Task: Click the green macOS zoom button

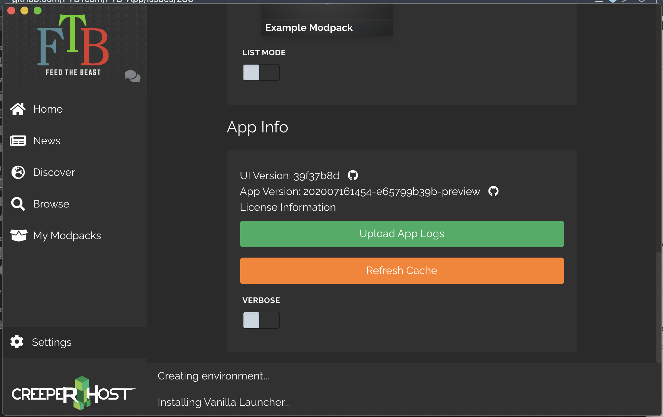Action: coord(38,11)
